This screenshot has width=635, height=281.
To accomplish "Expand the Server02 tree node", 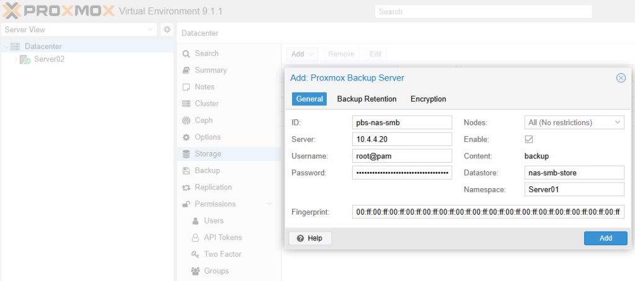I will [x=16, y=59].
